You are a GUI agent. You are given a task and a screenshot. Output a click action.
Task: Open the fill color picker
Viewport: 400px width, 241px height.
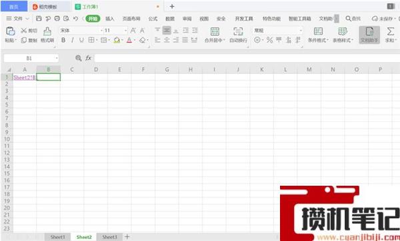coord(117,40)
